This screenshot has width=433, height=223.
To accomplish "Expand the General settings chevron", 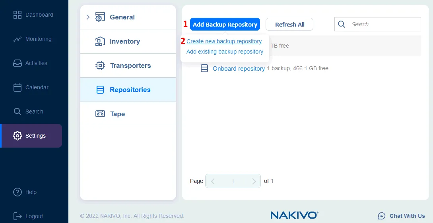I will click(88, 17).
